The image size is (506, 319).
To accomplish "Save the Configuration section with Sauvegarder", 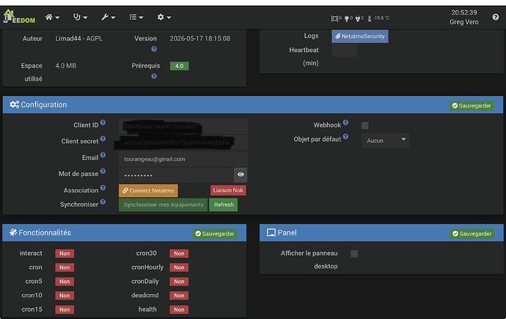I will (472, 106).
